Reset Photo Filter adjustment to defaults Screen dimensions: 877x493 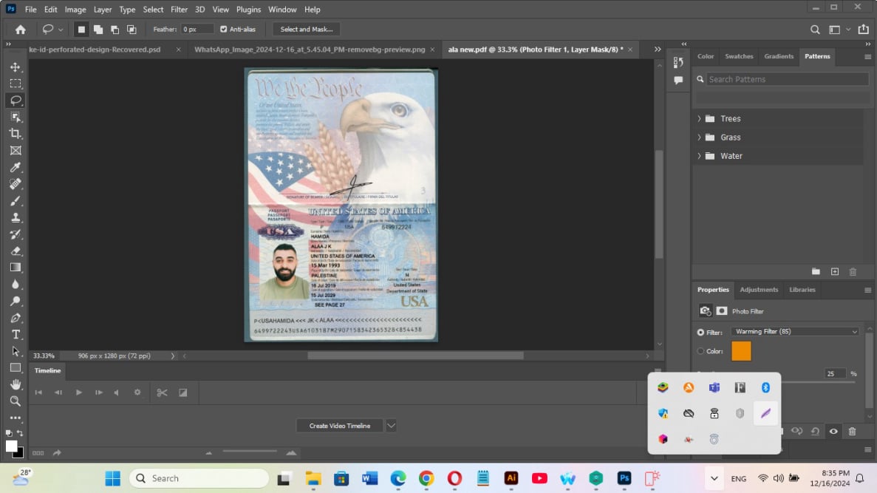coord(815,432)
